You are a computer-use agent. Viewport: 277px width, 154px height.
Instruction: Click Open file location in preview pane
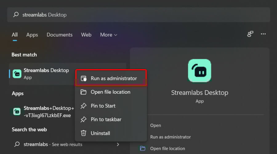click(x=167, y=148)
